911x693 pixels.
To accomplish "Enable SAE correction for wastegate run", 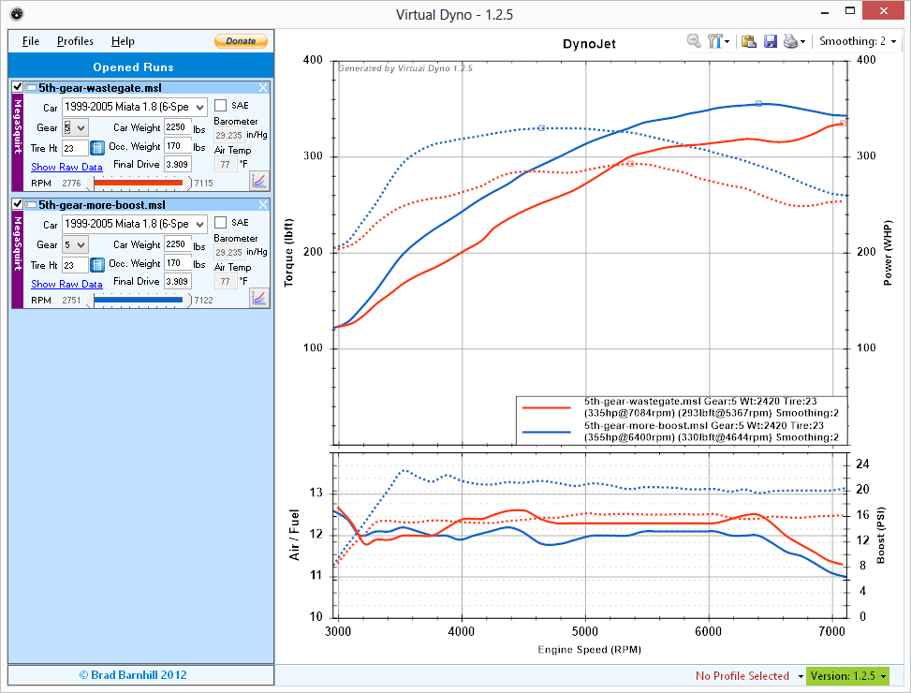I will [221, 105].
